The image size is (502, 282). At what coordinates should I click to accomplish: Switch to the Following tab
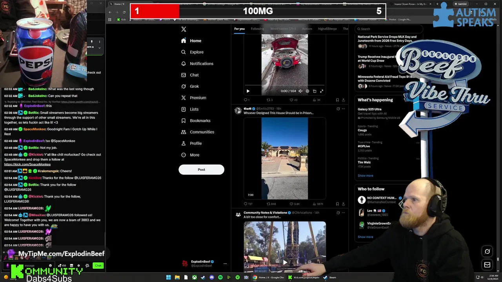tap(257, 29)
